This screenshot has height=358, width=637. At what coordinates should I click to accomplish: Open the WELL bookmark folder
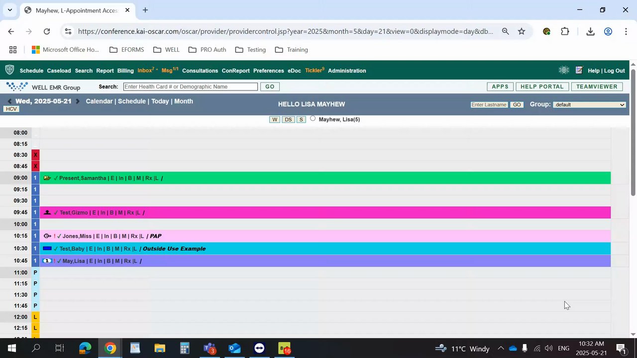click(167, 50)
